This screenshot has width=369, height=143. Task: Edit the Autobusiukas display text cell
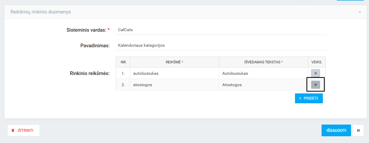pyautogui.click(x=263, y=73)
